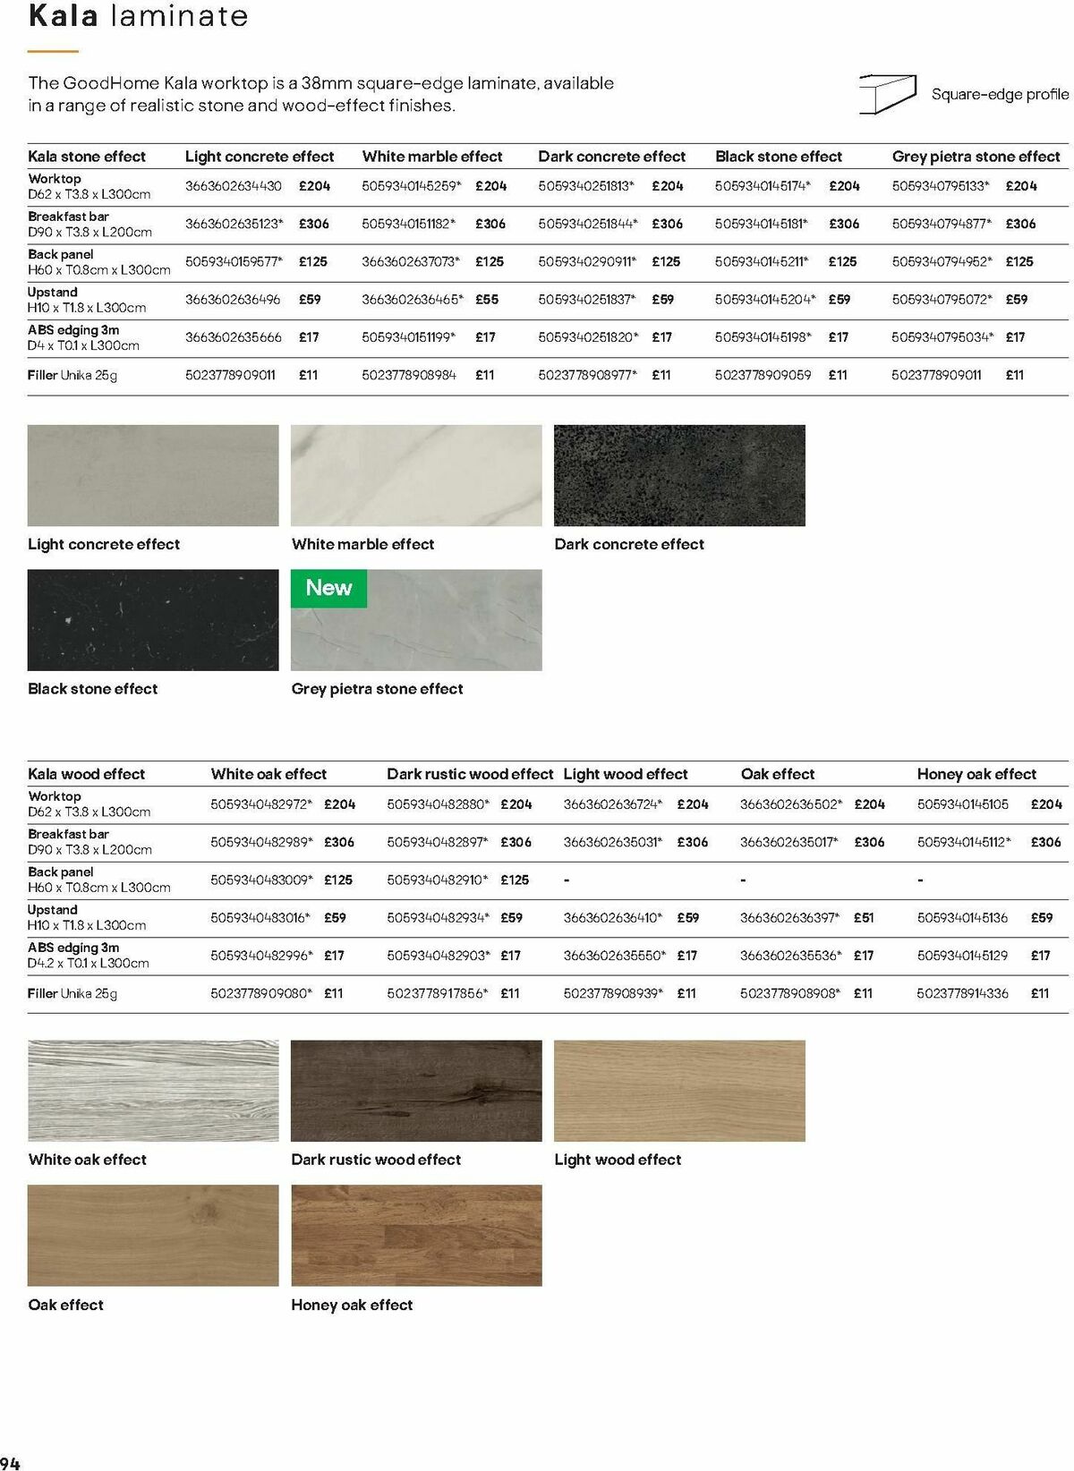Select the White marble effect swatch

coord(416,475)
